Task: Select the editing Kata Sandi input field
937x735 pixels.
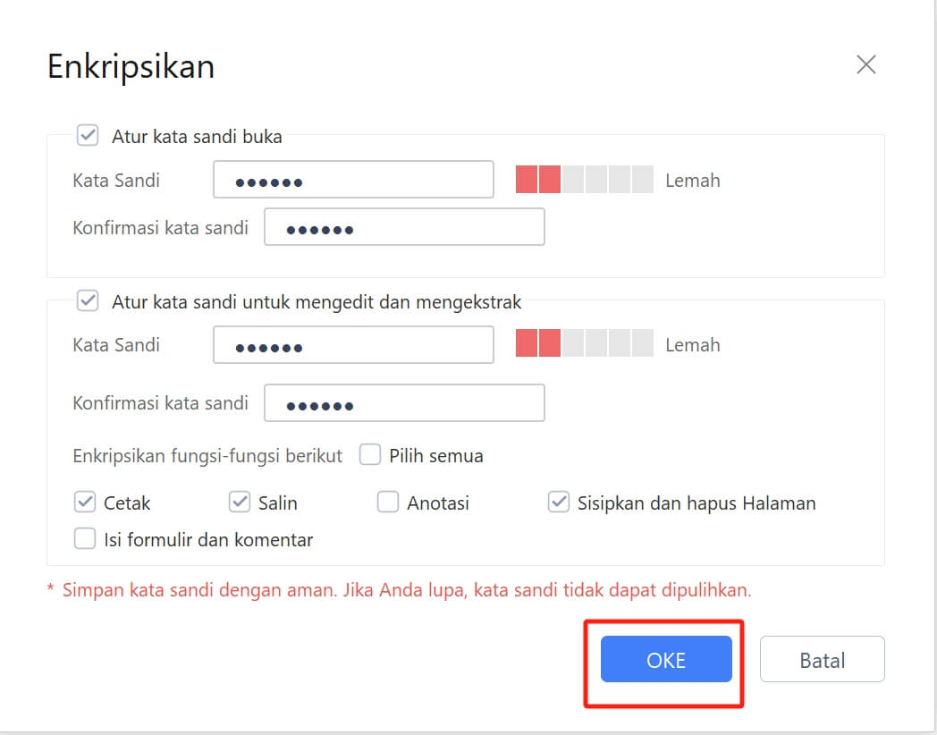Action: pyautogui.click(x=353, y=344)
